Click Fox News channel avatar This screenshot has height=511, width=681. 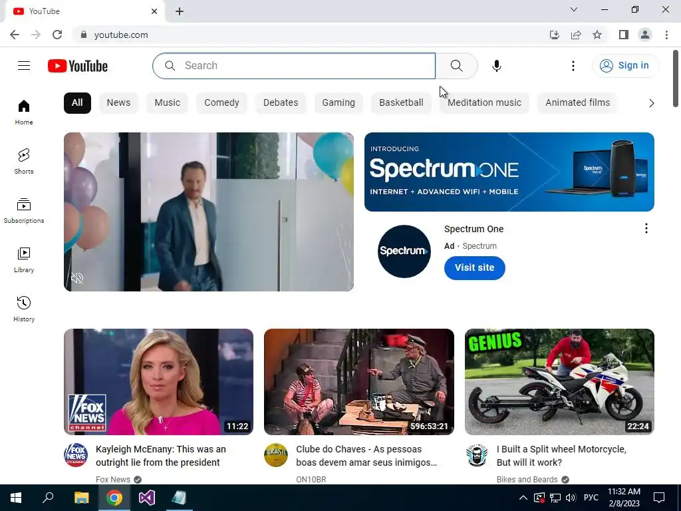[x=76, y=455]
